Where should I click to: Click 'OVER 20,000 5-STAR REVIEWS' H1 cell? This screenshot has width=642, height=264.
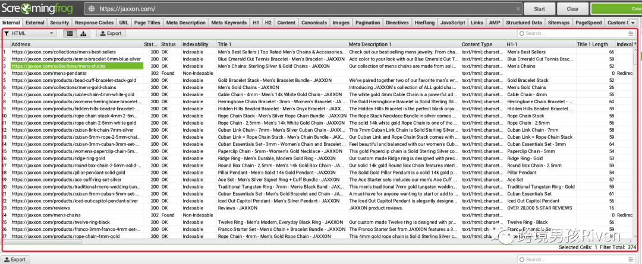(540, 208)
